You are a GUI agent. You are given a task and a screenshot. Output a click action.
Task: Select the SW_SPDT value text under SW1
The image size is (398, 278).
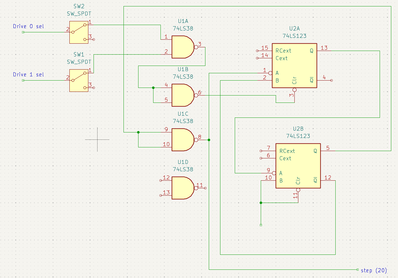pyautogui.click(x=79, y=62)
